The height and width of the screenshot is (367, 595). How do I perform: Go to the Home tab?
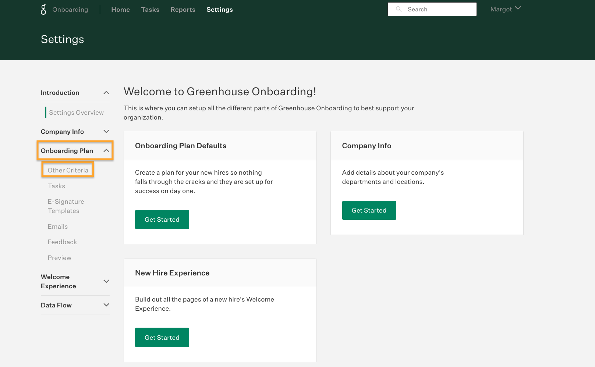pyautogui.click(x=121, y=10)
